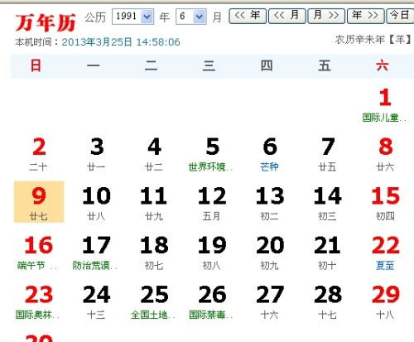Select date 14 with lunar 初三
Screen dimensions: 414x342
point(327,203)
